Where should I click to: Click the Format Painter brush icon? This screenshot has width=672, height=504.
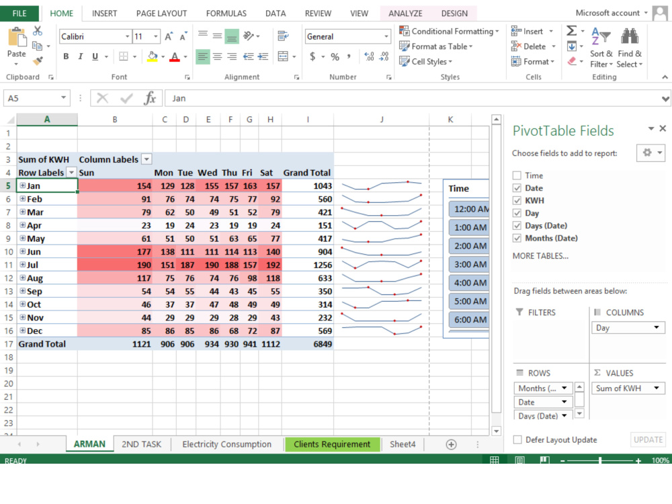point(38,61)
